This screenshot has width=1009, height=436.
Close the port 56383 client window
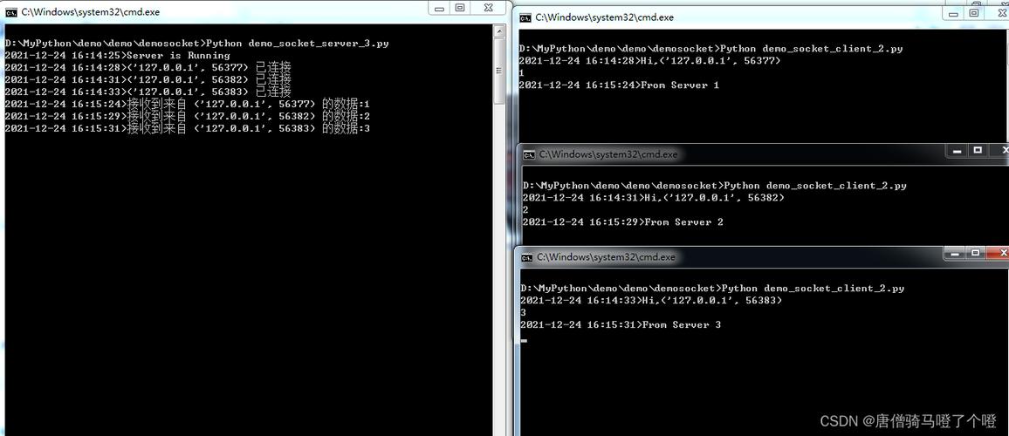pyautogui.click(x=998, y=254)
